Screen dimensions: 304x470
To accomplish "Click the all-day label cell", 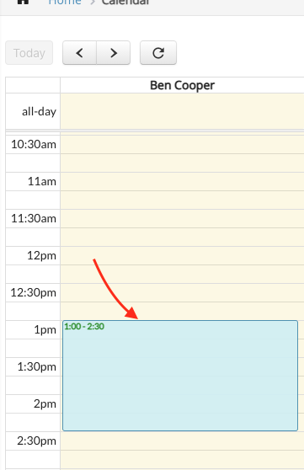I will click(33, 111).
